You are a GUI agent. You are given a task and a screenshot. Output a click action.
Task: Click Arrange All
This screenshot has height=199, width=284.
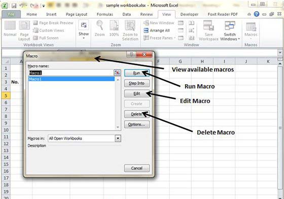157,30
